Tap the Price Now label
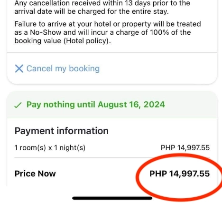 point(35,174)
